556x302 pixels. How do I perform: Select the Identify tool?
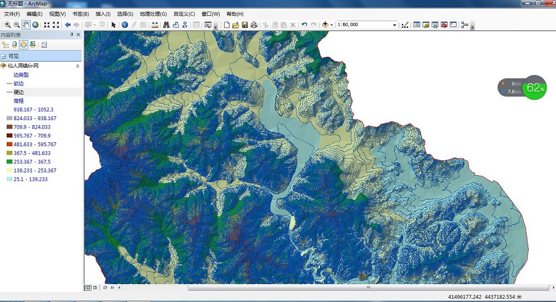(x=125, y=25)
